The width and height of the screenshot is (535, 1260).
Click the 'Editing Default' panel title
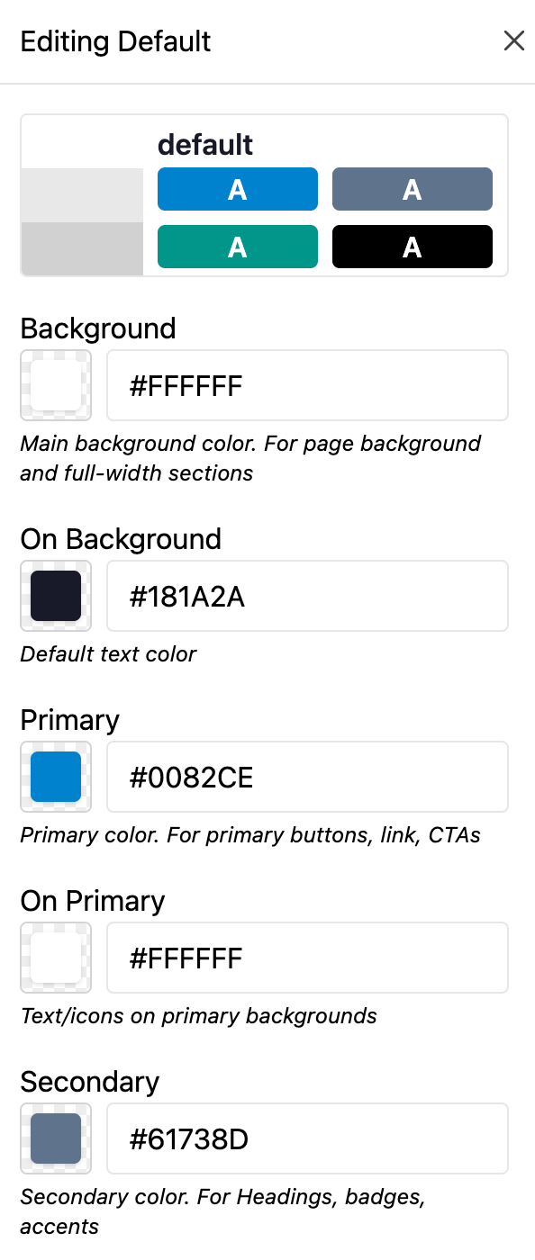pos(115,41)
